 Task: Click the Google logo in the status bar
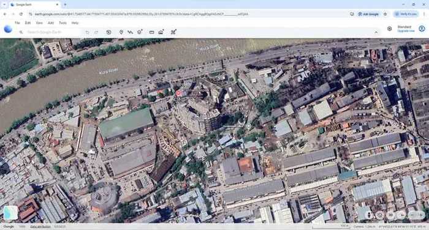tap(9, 226)
